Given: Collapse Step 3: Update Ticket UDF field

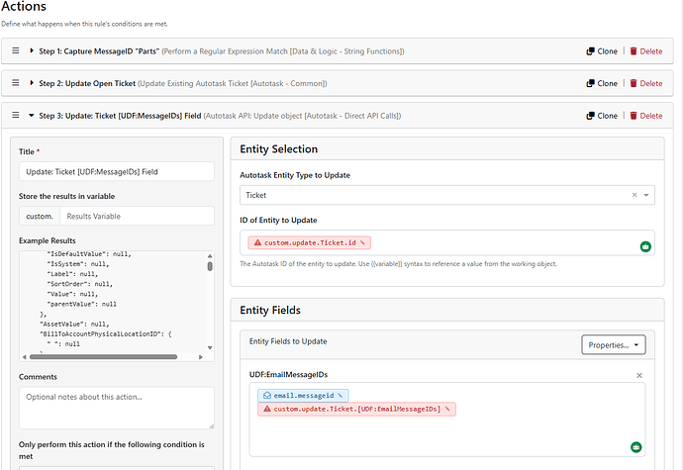Looking at the screenshot, I should point(33,116).
